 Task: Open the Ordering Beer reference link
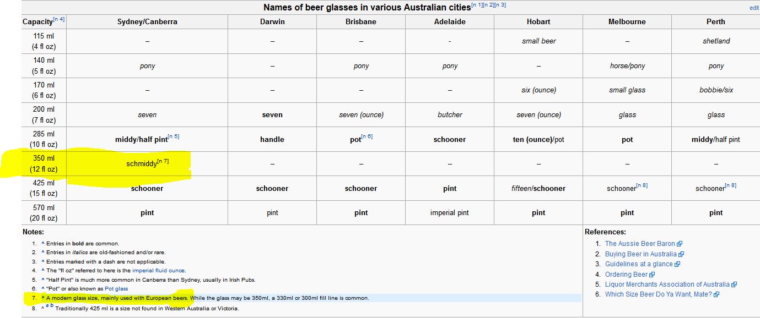[x=627, y=275]
